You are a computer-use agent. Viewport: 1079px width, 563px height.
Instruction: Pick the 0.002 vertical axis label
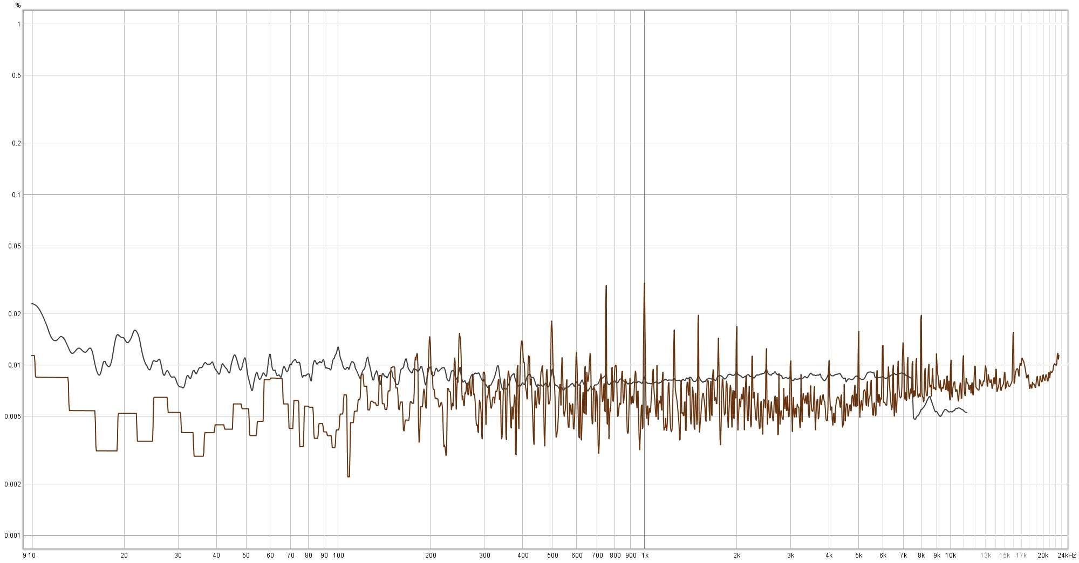point(13,484)
